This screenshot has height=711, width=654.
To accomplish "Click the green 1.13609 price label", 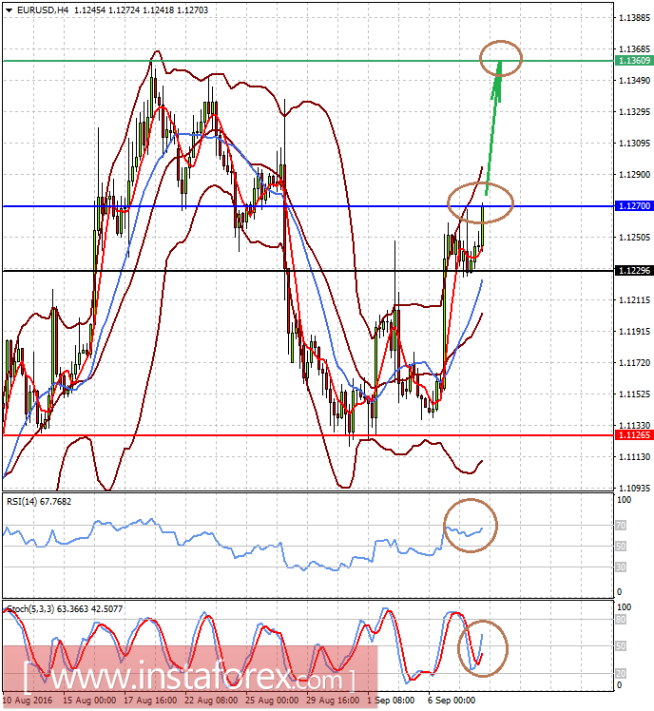I will point(634,60).
